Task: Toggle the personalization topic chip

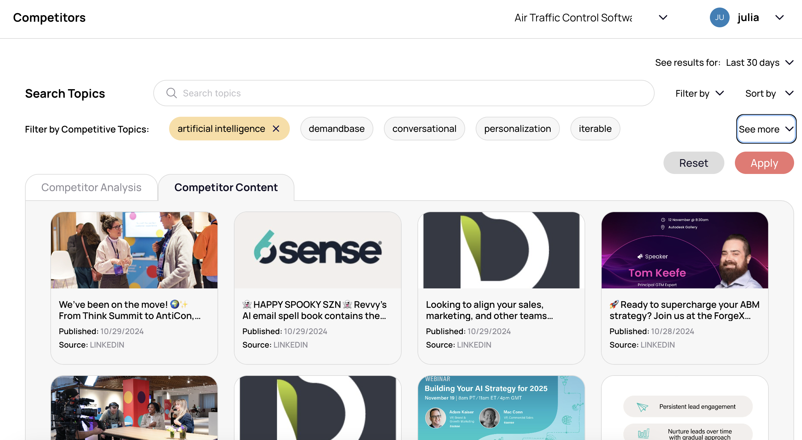Action: 517,129
